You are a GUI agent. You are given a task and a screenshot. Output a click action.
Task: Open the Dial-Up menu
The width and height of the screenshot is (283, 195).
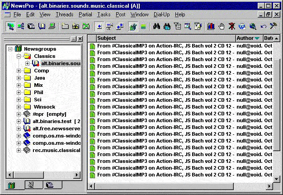[x=161, y=14]
